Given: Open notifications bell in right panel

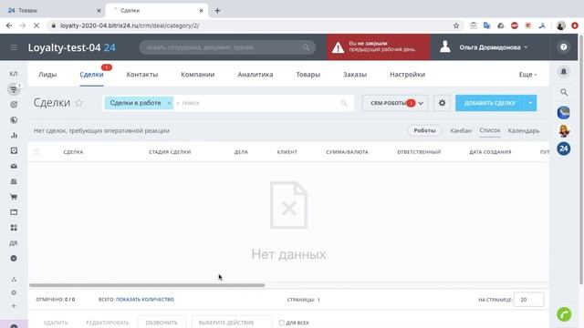Looking at the screenshot, I should (564, 71).
